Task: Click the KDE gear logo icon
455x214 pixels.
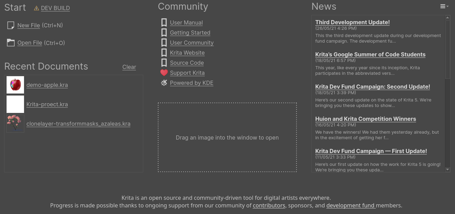Action: click(164, 83)
